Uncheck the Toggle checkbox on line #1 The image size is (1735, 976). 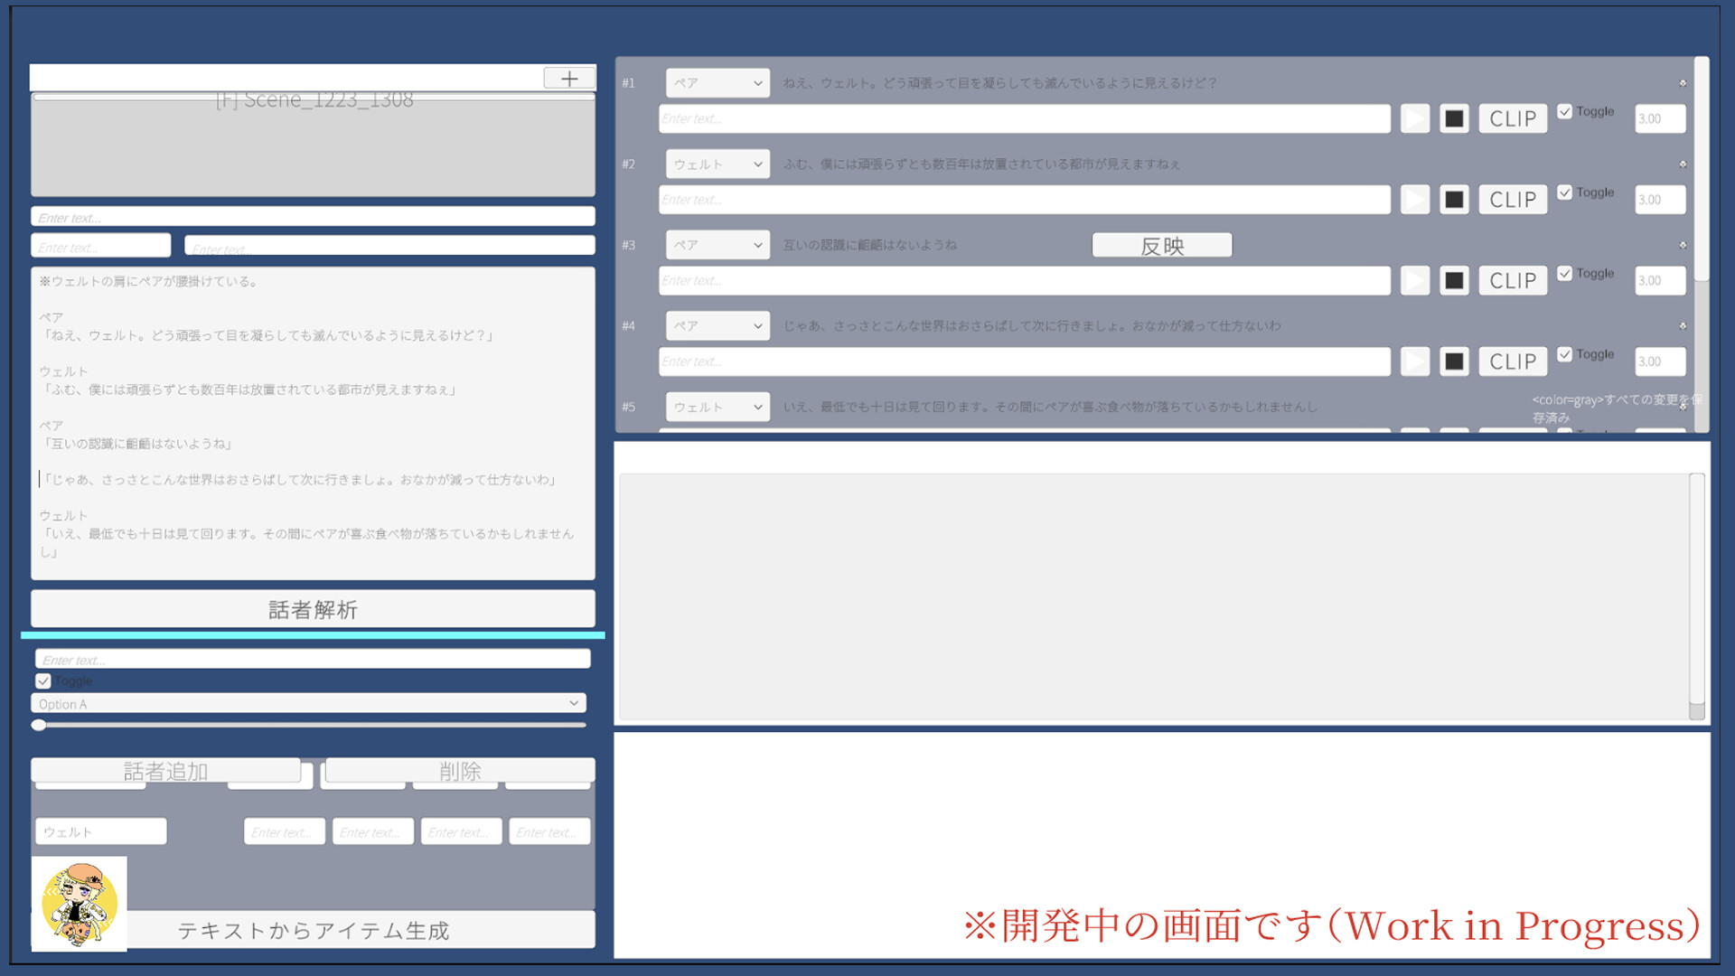pyautogui.click(x=1564, y=112)
